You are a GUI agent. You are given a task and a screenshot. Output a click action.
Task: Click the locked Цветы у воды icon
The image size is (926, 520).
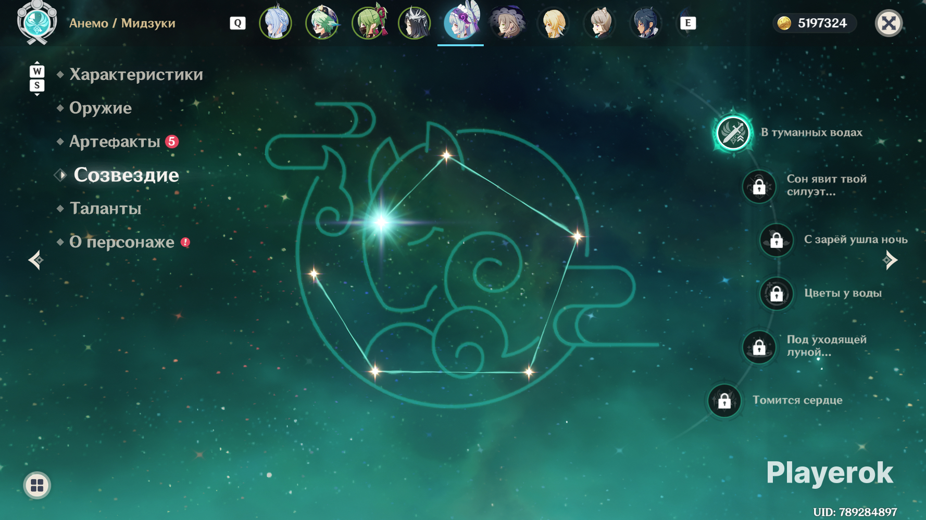[x=776, y=294]
